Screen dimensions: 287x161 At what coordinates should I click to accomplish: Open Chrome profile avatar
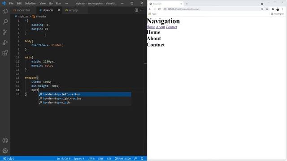tap(278, 9)
